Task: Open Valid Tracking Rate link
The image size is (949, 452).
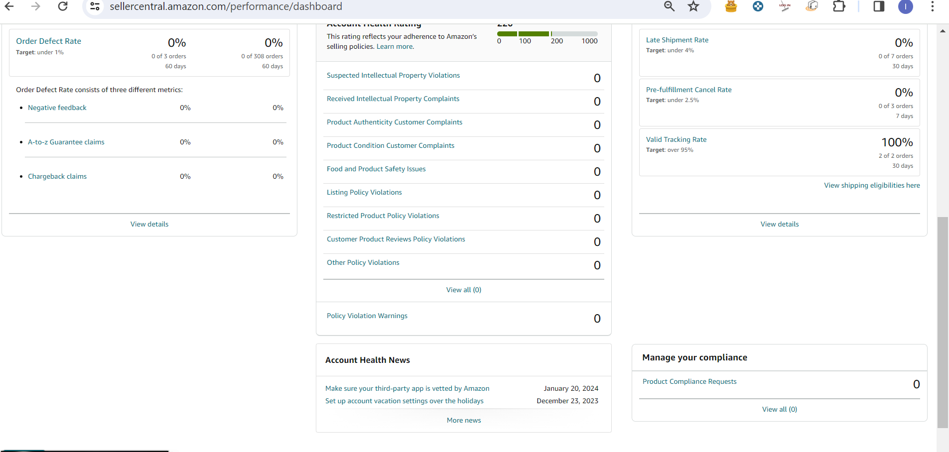Action: click(677, 139)
